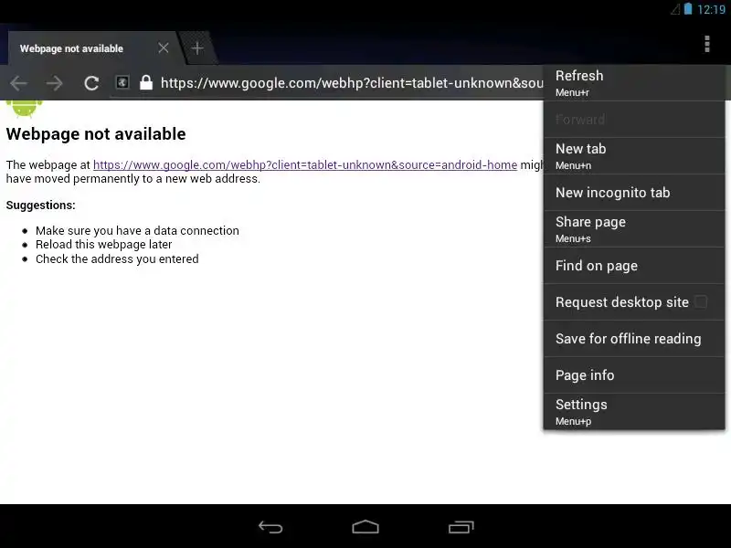Tap the Android back navigation button

(270, 527)
